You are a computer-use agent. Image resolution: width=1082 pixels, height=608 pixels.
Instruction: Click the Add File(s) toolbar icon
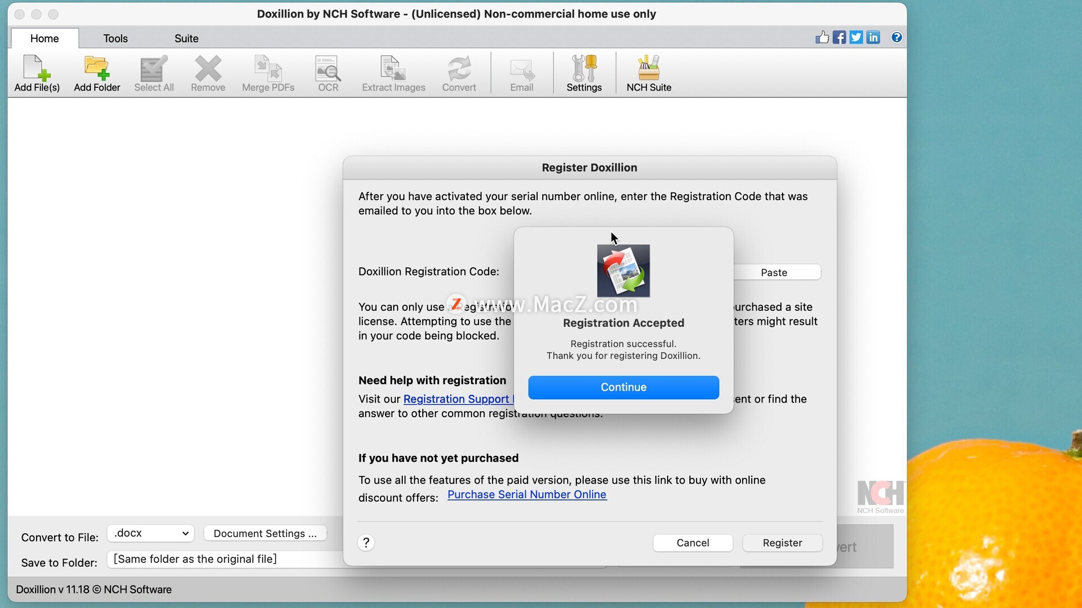37,73
